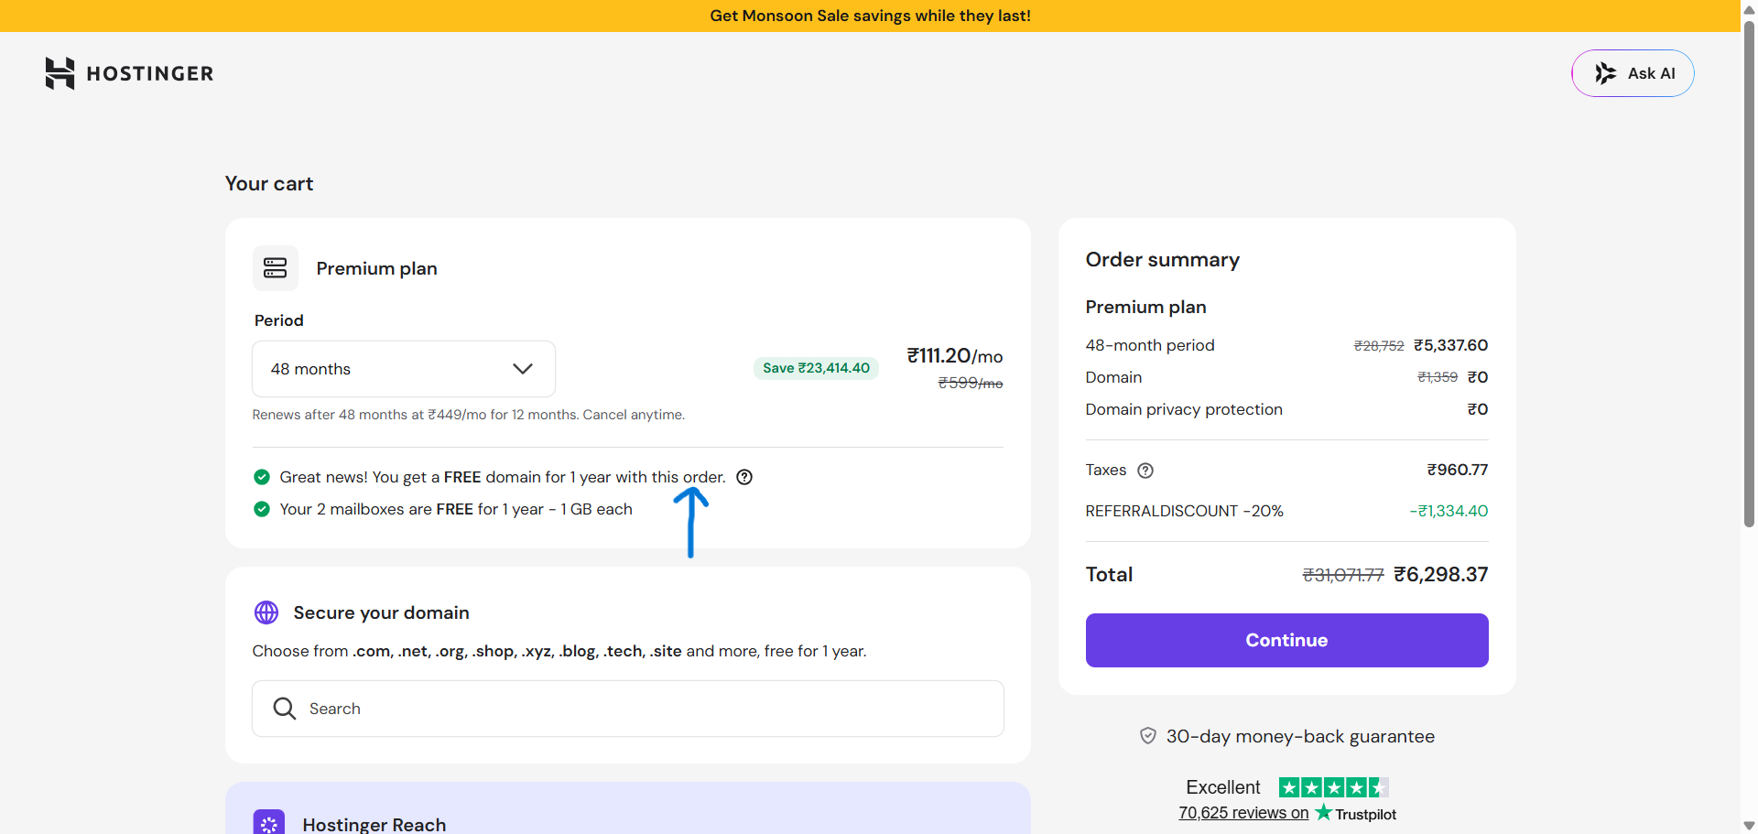Screen dimensions: 1758x834
Task: Click the Taxes help question icon
Action: (1145, 471)
